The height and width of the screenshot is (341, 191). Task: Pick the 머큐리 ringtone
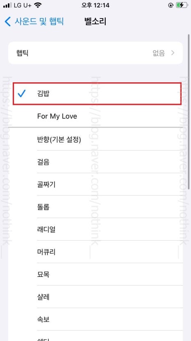point(95,252)
